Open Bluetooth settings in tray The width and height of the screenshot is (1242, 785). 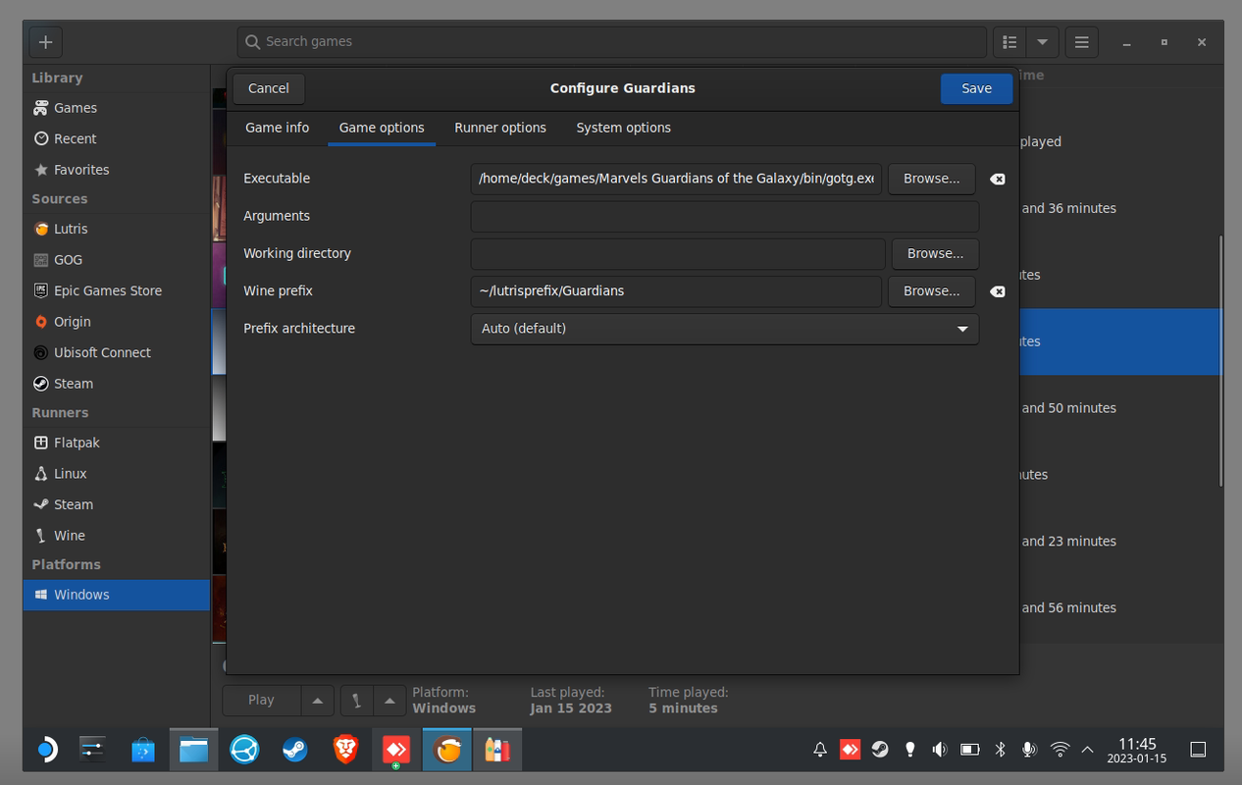pyautogui.click(x=1000, y=750)
